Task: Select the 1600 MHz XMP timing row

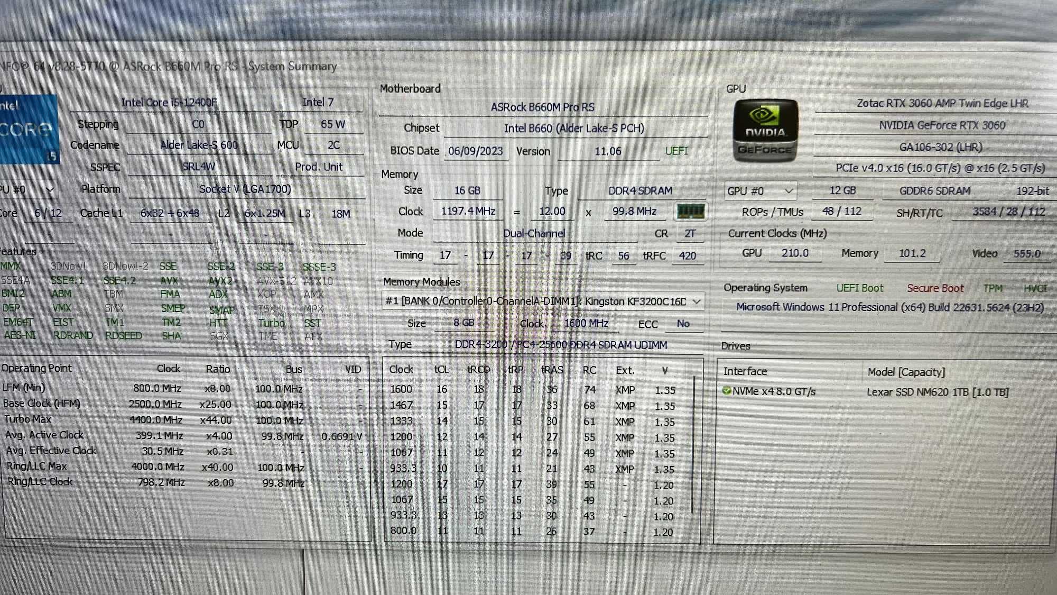Action: coord(533,390)
